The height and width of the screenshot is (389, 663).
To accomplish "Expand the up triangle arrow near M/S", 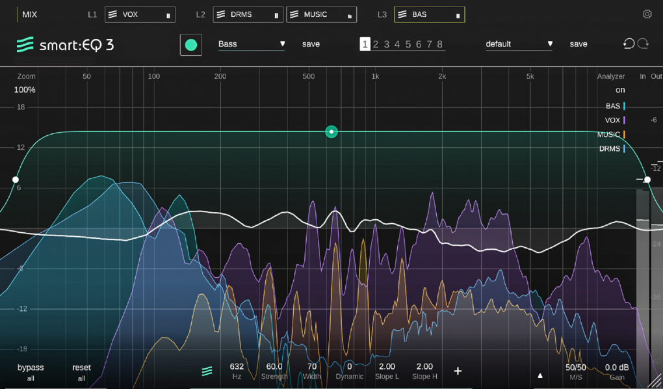I will click(540, 375).
